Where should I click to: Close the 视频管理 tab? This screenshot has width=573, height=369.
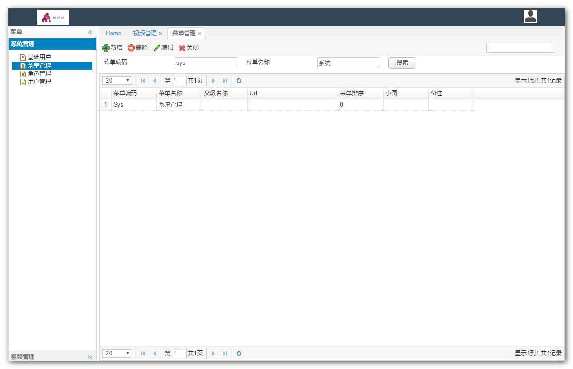point(160,34)
